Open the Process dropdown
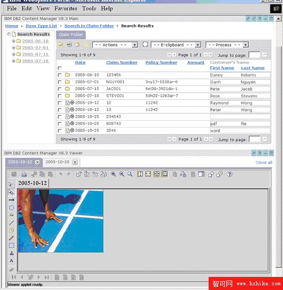Viewport: 283px width, 290px height. pos(227,45)
